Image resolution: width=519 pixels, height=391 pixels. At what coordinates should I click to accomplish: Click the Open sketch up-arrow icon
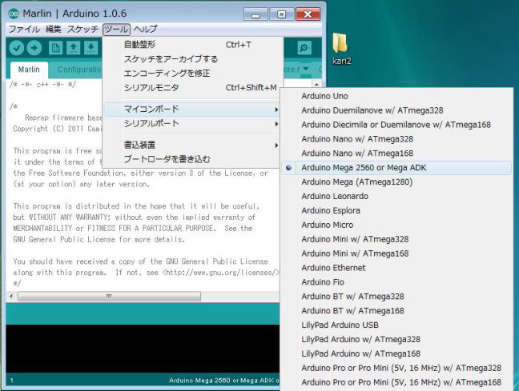tap(73, 48)
